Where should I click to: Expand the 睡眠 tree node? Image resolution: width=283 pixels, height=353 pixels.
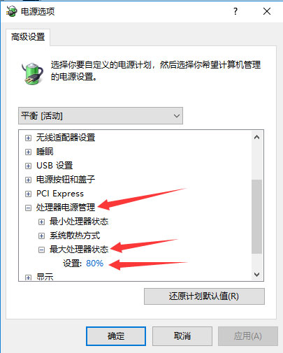pyautogui.click(x=28, y=152)
